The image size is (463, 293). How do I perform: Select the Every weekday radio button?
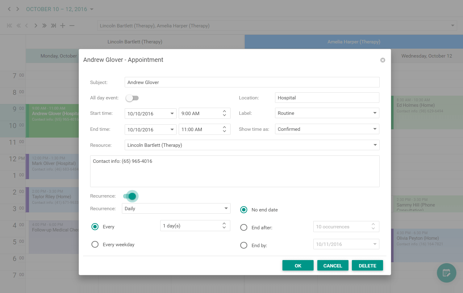95,244
